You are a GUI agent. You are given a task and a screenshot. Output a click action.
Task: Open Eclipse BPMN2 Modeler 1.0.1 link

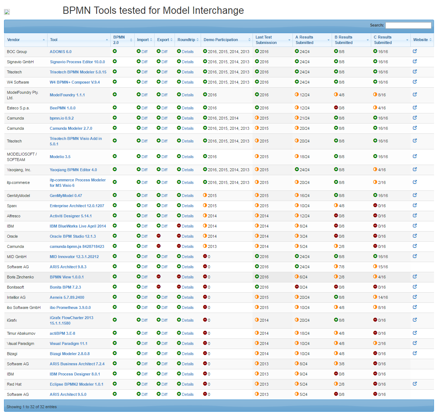[77, 384]
